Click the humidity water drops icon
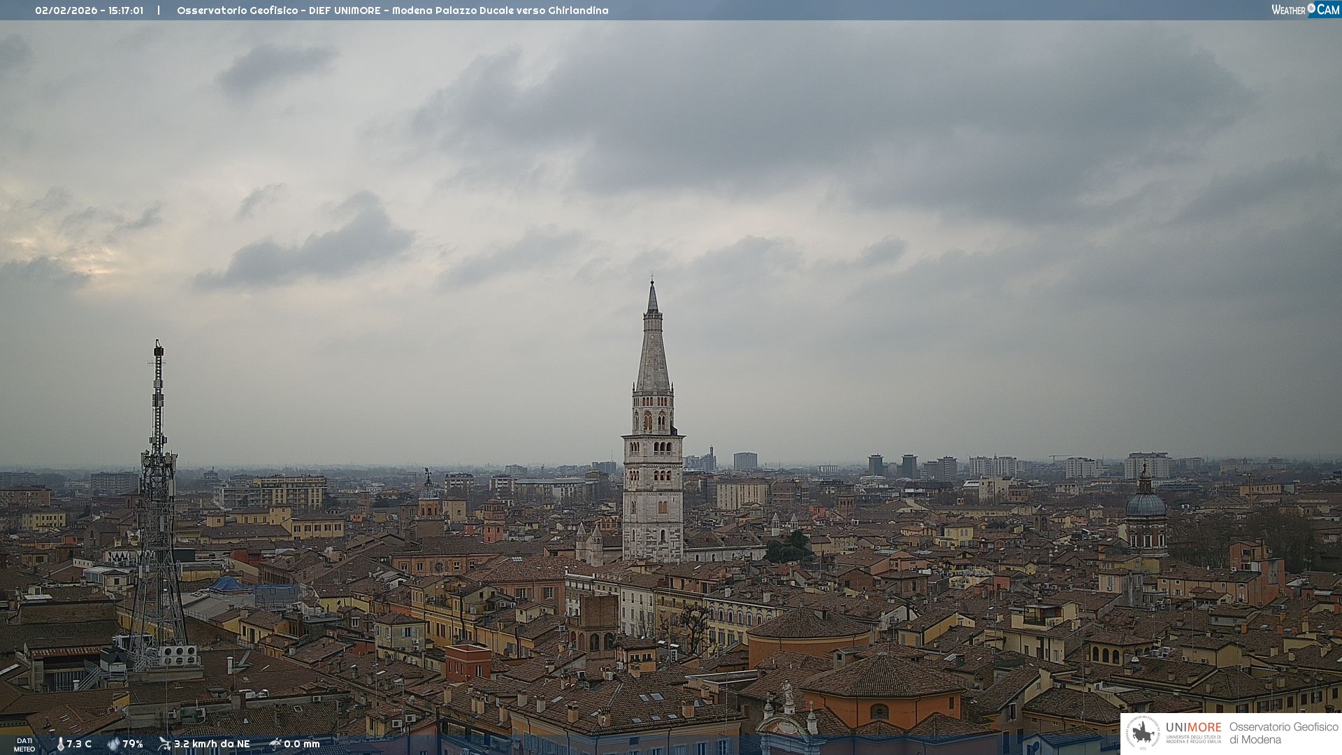The height and width of the screenshot is (755, 1342). pos(113,744)
